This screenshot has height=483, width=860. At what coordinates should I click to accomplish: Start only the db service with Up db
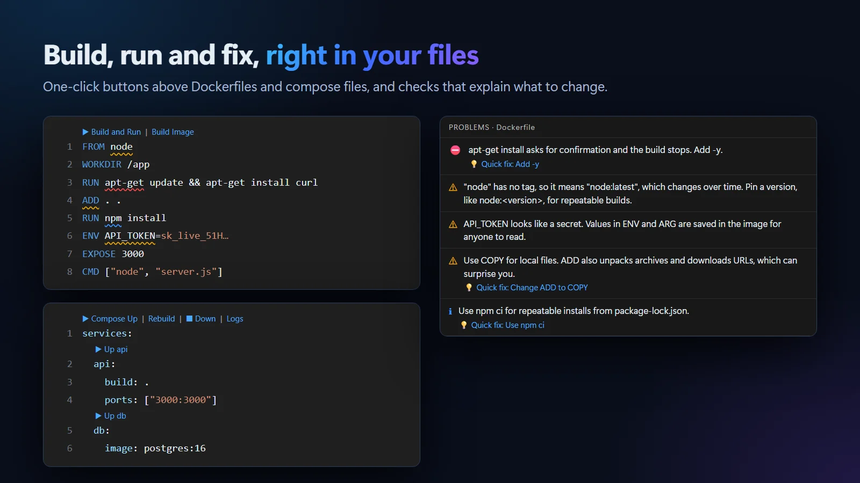(111, 416)
